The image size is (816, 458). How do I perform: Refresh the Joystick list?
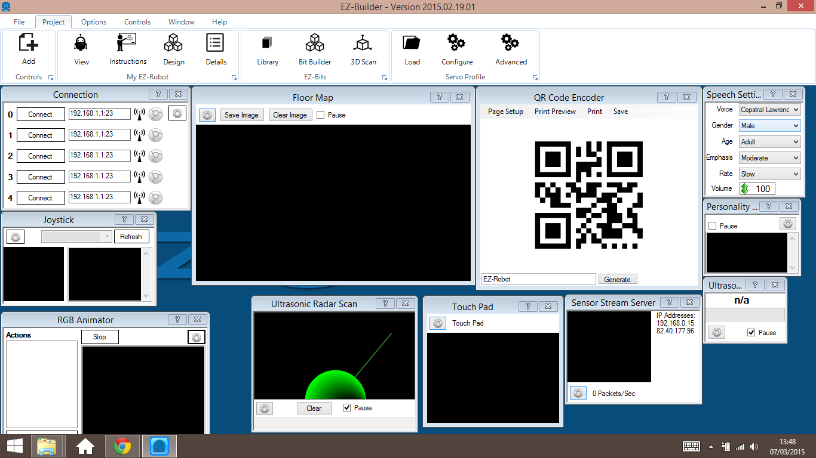click(131, 236)
